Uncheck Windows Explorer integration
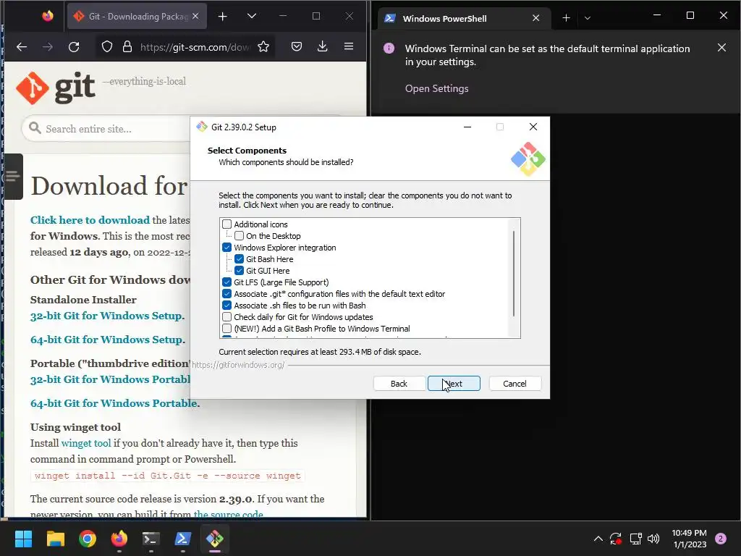This screenshot has height=556, width=741. (x=226, y=248)
